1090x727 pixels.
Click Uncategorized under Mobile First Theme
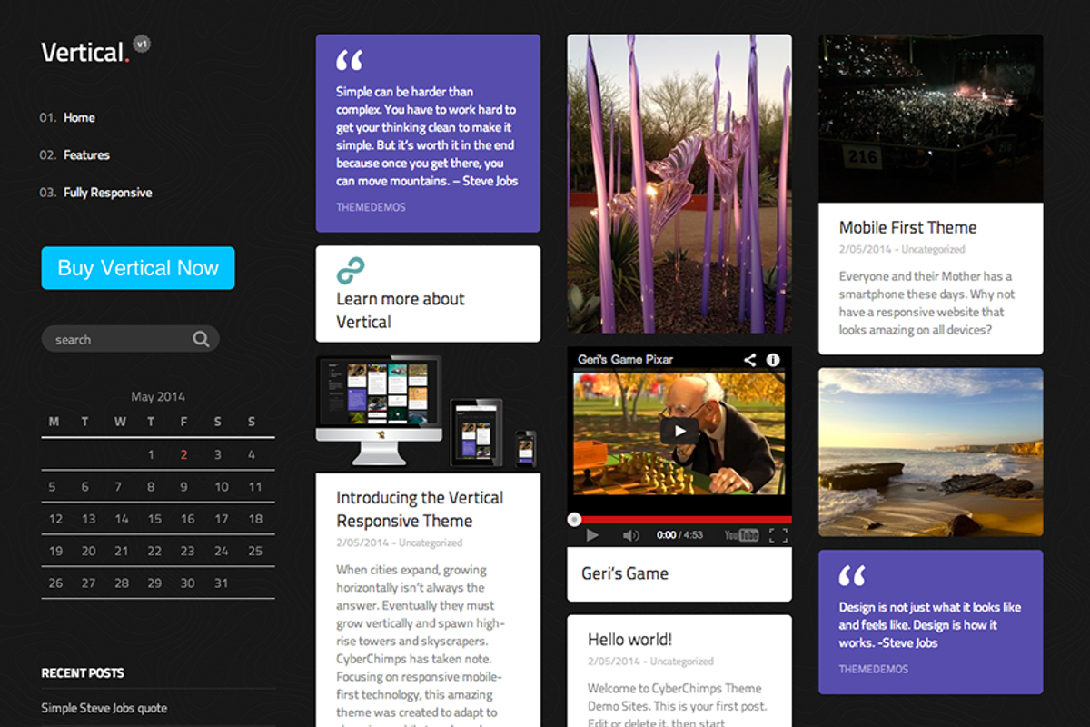934,249
